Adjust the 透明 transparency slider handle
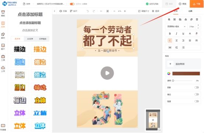The width and height of the screenshot is (204, 133). [x=173, y=81]
